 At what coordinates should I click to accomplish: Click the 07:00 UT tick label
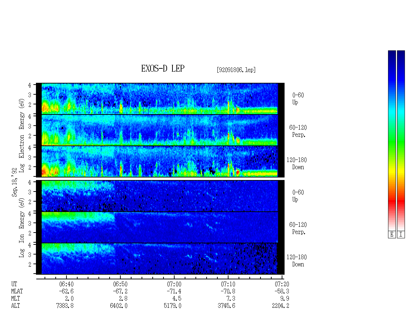click(x=174, y=284)
